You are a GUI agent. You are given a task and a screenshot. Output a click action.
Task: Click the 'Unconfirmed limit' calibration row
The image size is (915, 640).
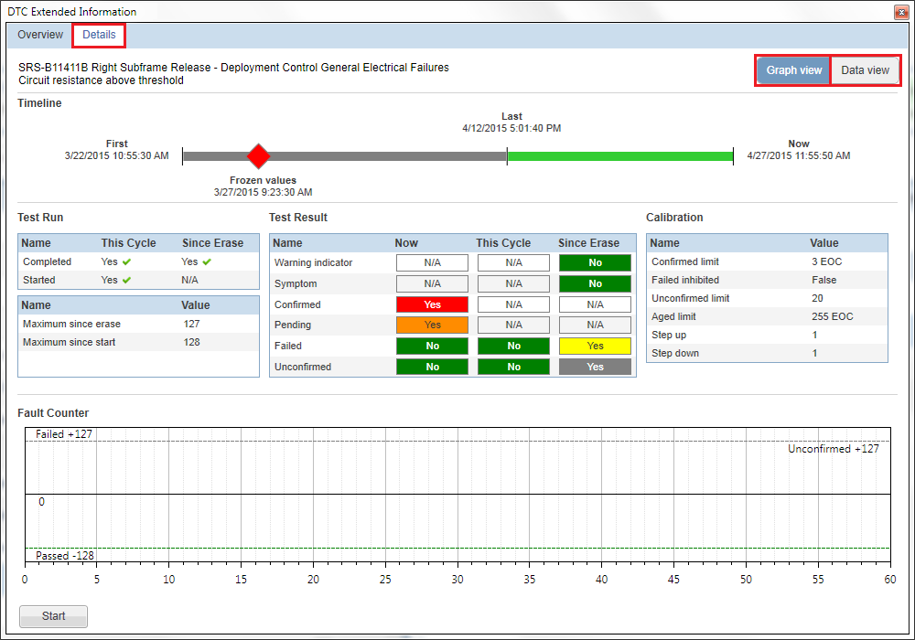[767, 298]
